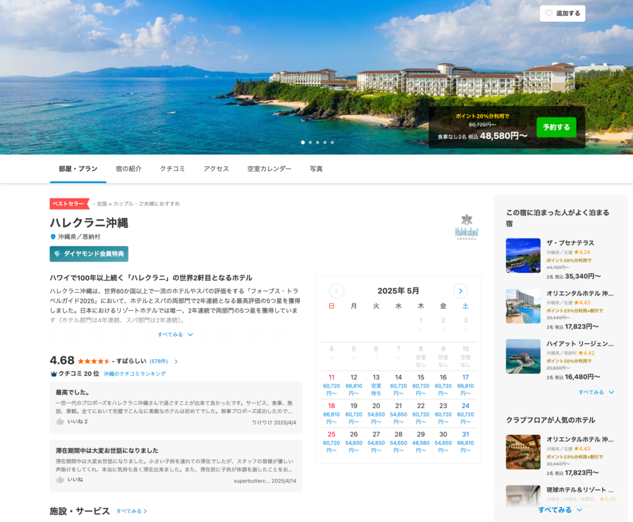Open クラブフロア section オリエンタルホテル thumbnail
The height and width of the screenshot is (522, 633).
tap(523, 452)
